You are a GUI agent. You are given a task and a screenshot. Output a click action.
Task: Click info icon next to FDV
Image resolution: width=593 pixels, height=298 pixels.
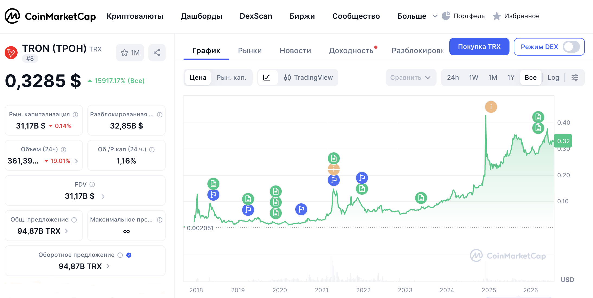tap(92, 185)
